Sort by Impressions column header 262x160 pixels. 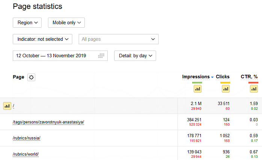pos(196,77)
